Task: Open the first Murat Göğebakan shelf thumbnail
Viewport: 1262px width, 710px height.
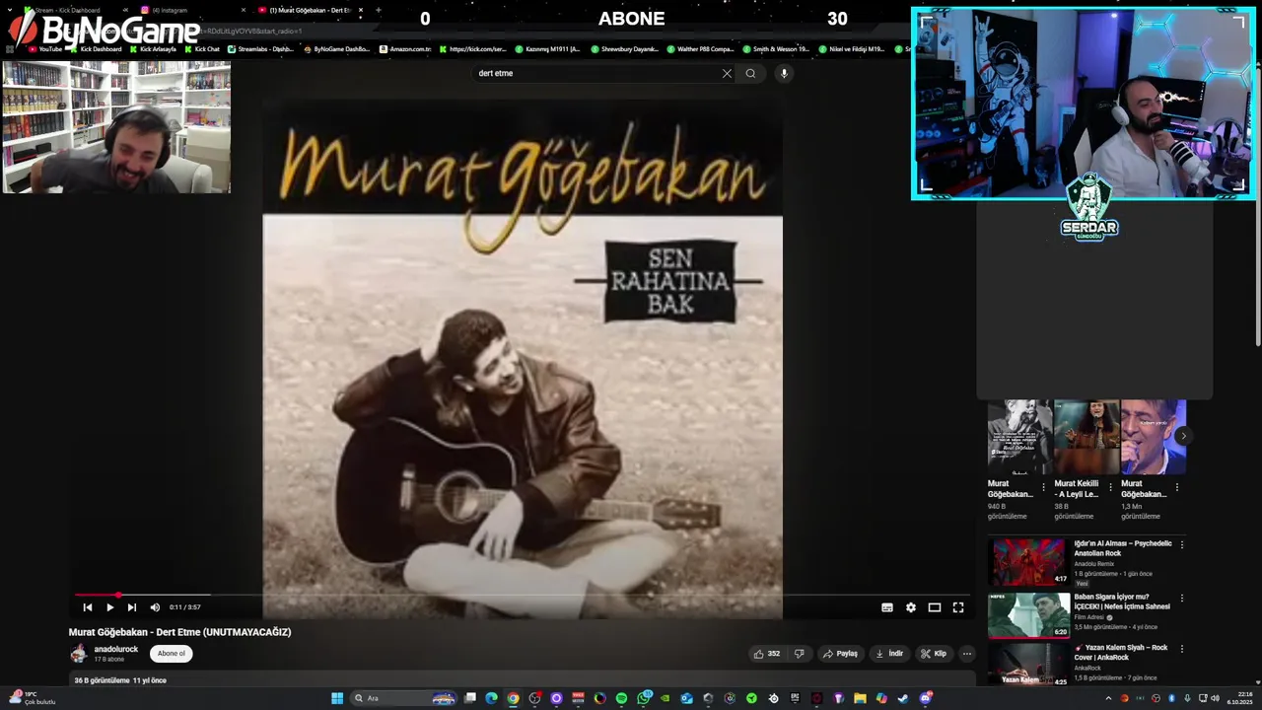Action: click(x=1019, y=437)
